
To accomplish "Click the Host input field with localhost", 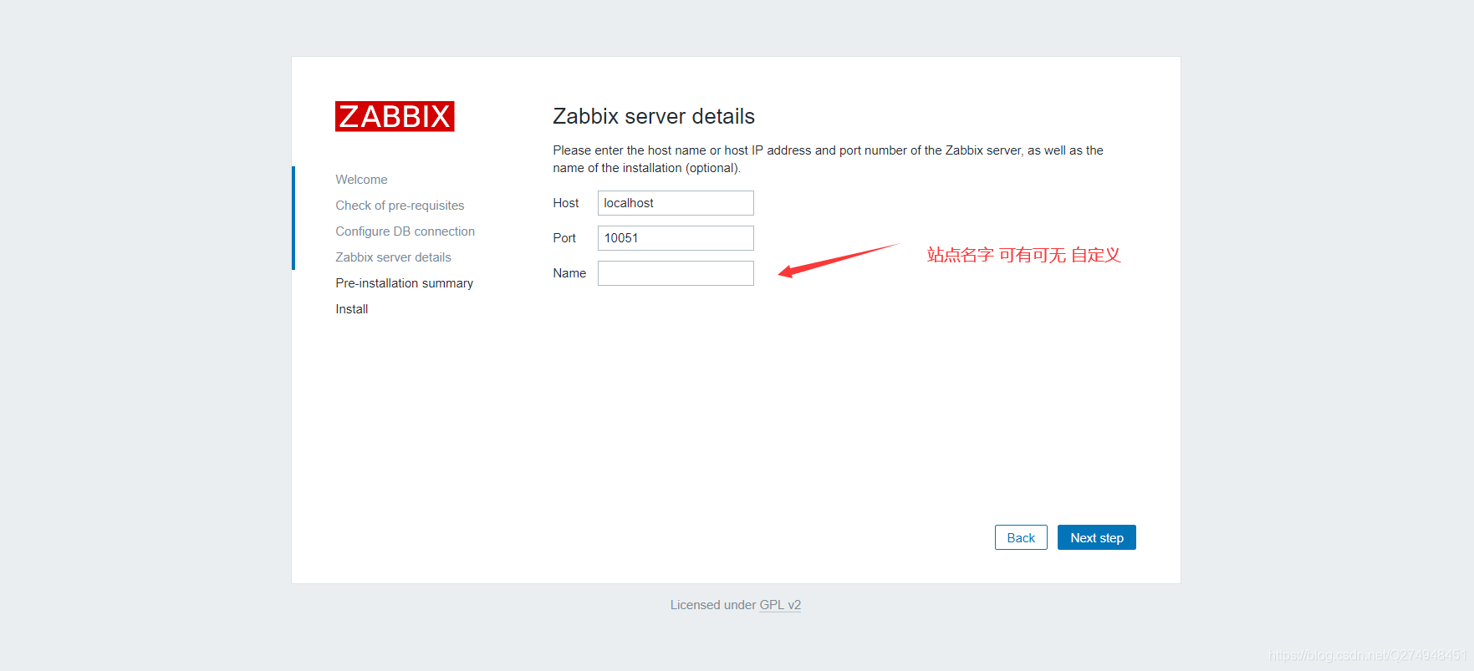I will 676,203.
